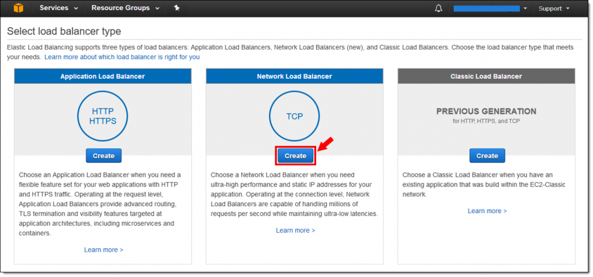
Task: Open the notifications bell icon
Action: [438, 8]
